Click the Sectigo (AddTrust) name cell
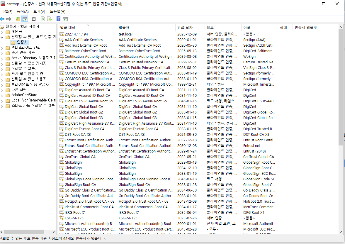Image resolution: width=345 pixels, height=244 pixels. point(258,45)
